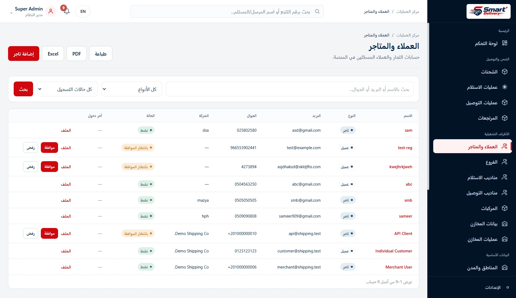Switch language with the EN button
516x298 pixels.
(x=83, y=12)
